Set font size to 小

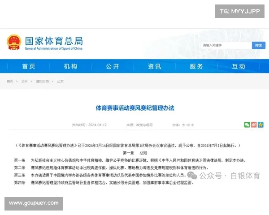point(192,125)
